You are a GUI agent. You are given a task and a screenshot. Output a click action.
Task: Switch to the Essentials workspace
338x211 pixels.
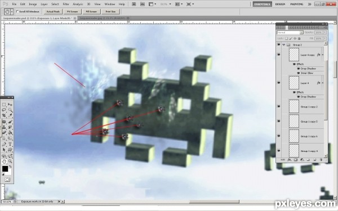point(263,4)
